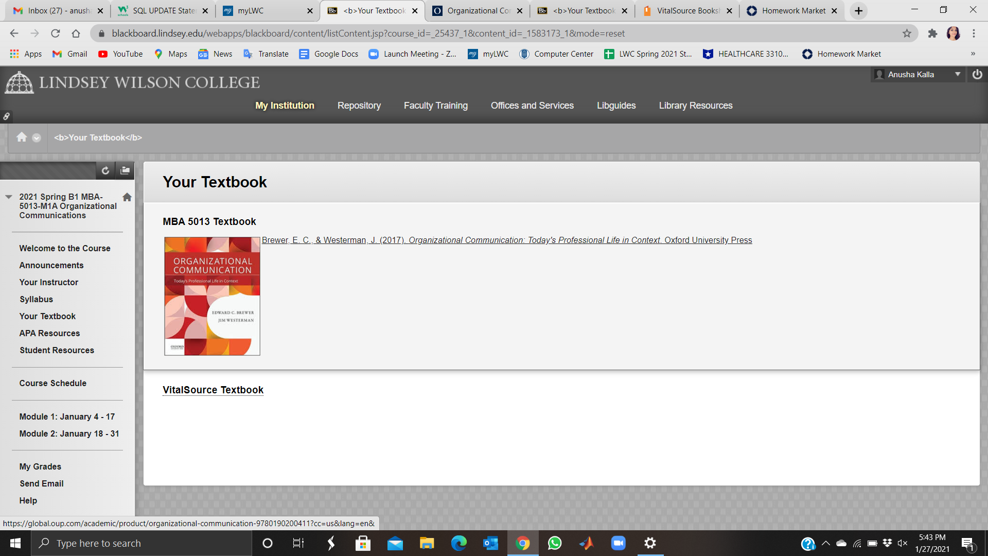The width and height of the screenshot is (988, 556).
Task: Click Blackboard logout power icon
Action: pyautogui.click(x=977, y=75)
